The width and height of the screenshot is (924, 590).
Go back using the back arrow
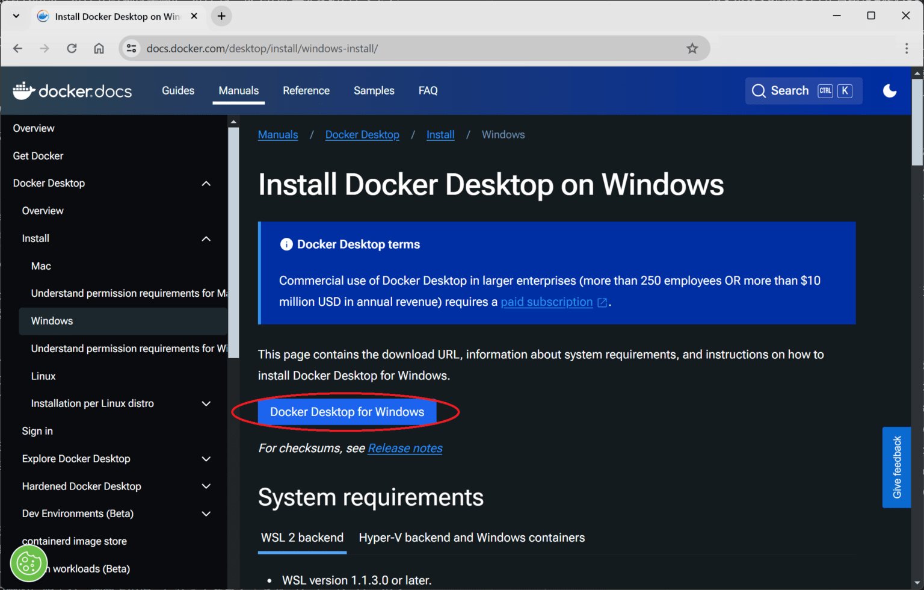[x=17, y=48]
